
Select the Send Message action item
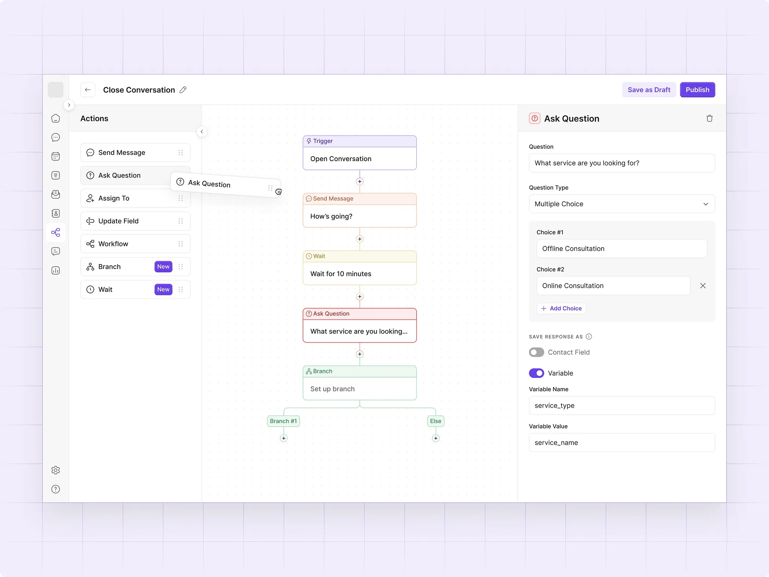tap(135, 153)
